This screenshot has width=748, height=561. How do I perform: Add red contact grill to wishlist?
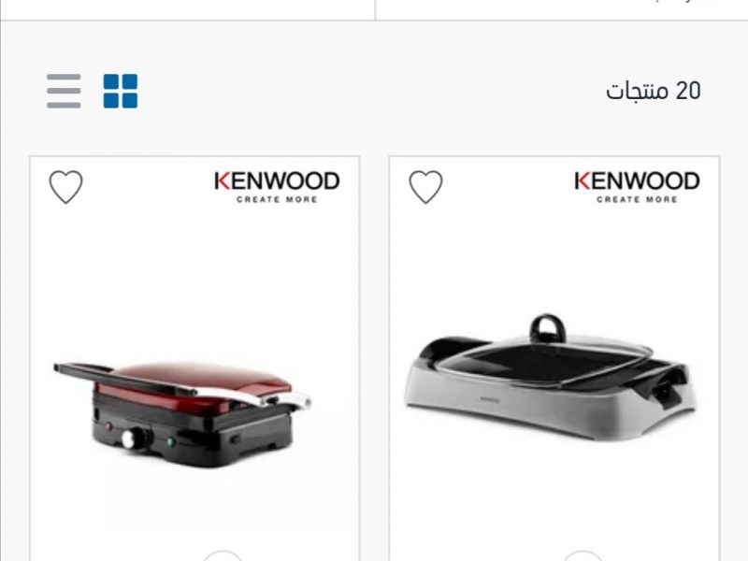pyautogui.click(x=65, y=187)
